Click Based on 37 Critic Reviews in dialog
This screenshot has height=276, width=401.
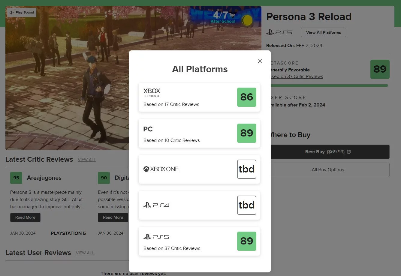pyautogui.click(x=172, y=248)
